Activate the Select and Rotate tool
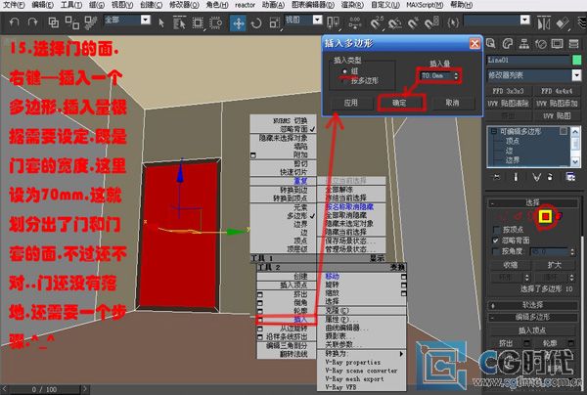This screenshot has height=395, width=587. point(256,23)
